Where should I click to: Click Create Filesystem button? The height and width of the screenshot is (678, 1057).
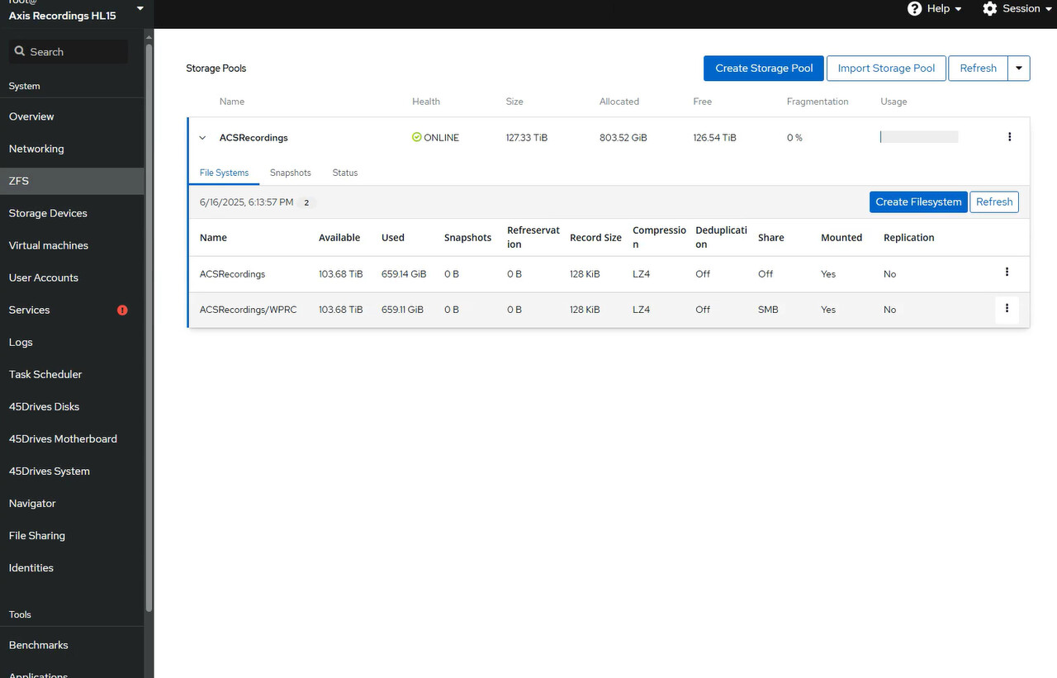(918, 202)
